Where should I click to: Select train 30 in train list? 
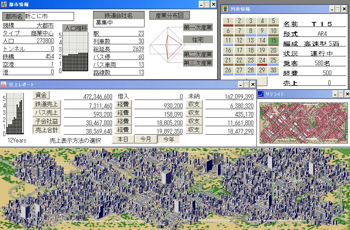[x=273, y=71]
